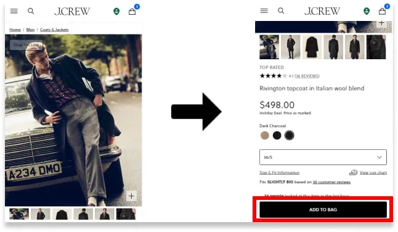The width and height of the screenshot is (398, 232).
Task: Select fourth thumbnail (back view) in right screen
Action: pyautogui.click(x=333, y=47)
